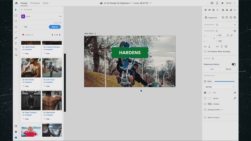This screenshot has height=141, width=251.
Task: Toggle the Responsive Resize switch
Action: point(234,64)
